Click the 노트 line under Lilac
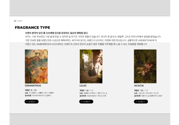 pos(93,93)
